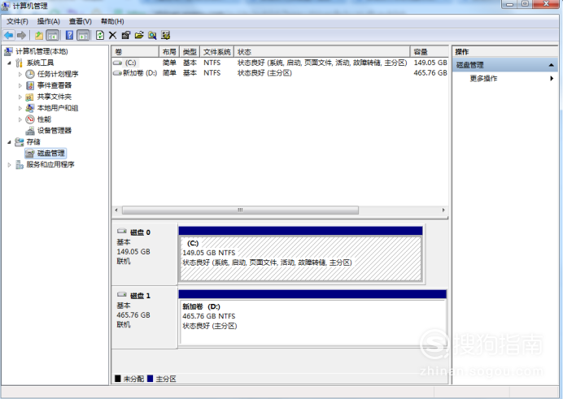
Task: Select the 本地用户和组 tree item
Action: tap(58, 108)
